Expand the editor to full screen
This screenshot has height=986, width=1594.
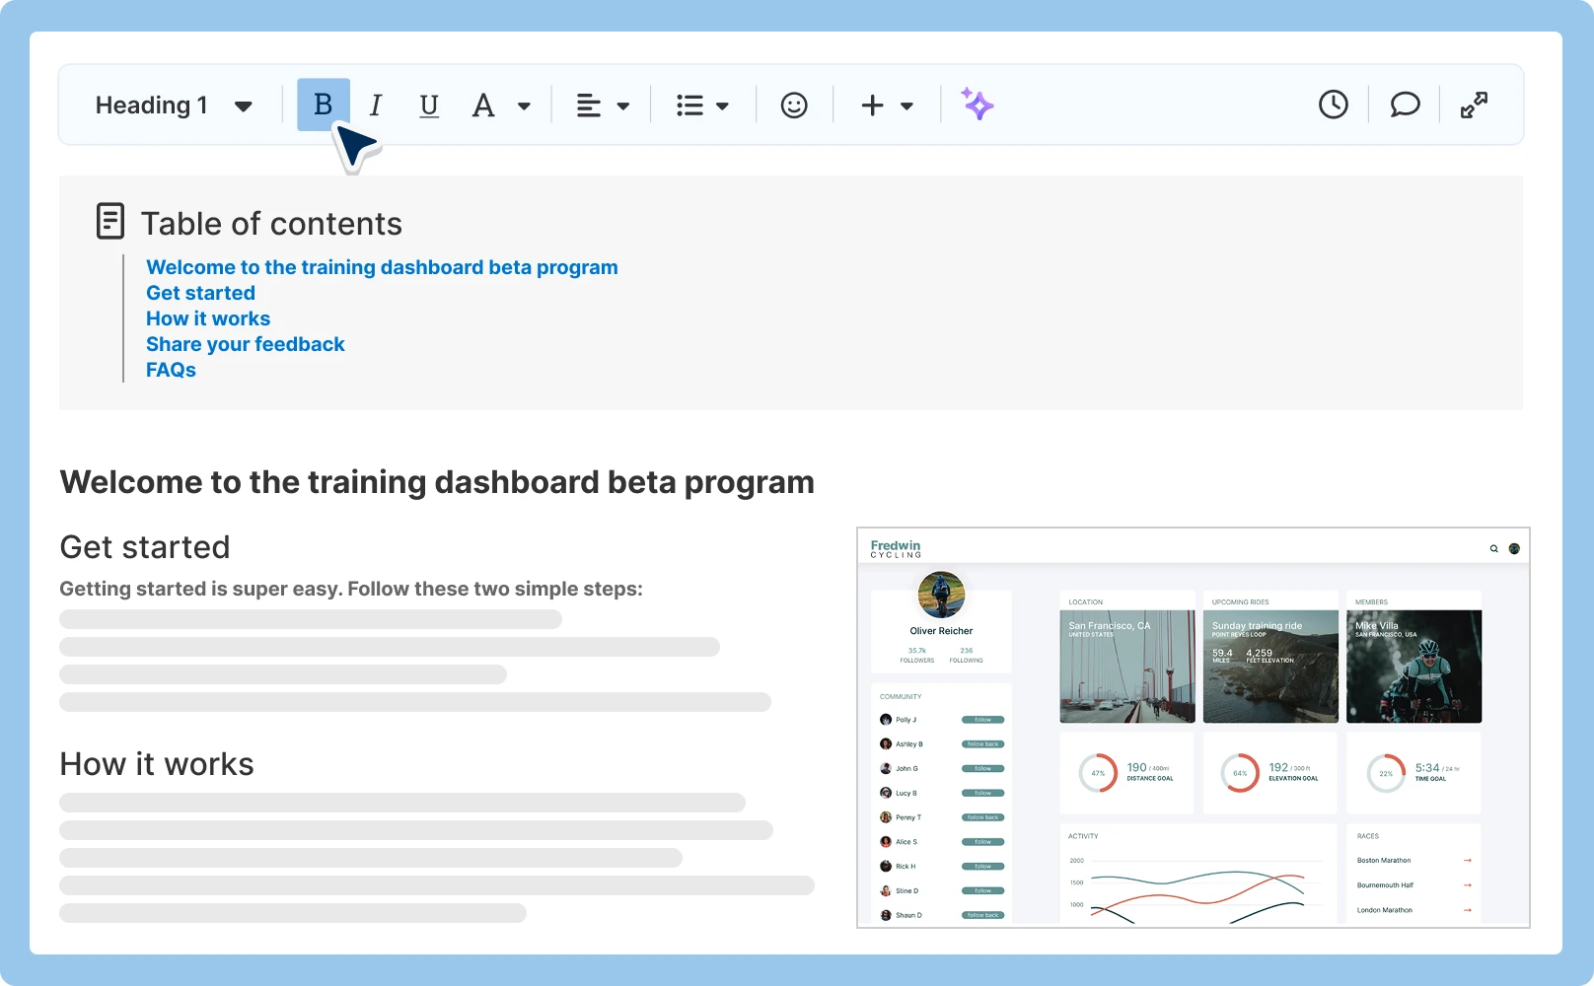pyautogui.click(x=1474, y=105)
